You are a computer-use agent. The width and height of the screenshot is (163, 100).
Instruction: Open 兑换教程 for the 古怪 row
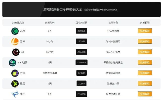pyautogui.click(x=145, y=73)
